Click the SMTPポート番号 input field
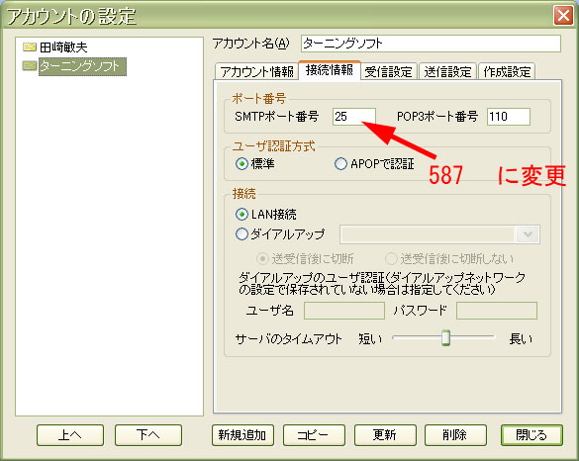Screen dimensions: 579x461 point(354,117)
